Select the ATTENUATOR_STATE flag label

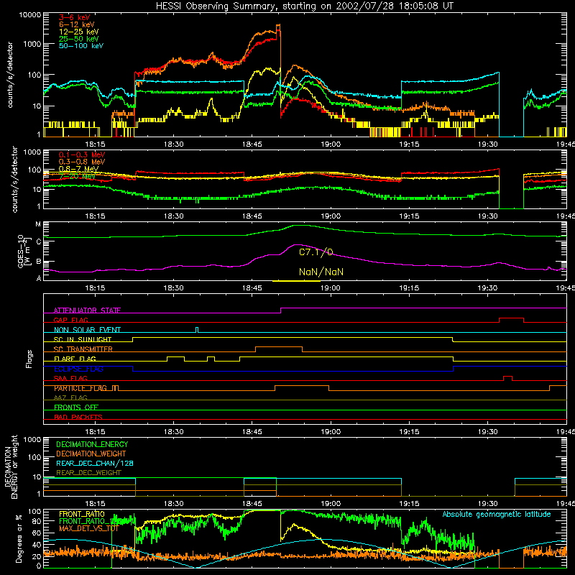[87, 310]
